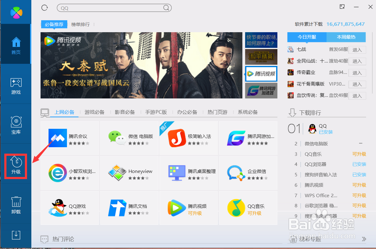The image size is (376, 249).
Task: Switch to the 办公必备 category
Action: 187,112
